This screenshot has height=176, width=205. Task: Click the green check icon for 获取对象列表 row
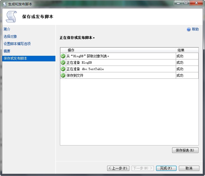click(63, 56)
